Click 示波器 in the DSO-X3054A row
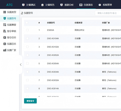Image resolution: width=121 pixels, height=111 pixels. (x=78, y=64)
